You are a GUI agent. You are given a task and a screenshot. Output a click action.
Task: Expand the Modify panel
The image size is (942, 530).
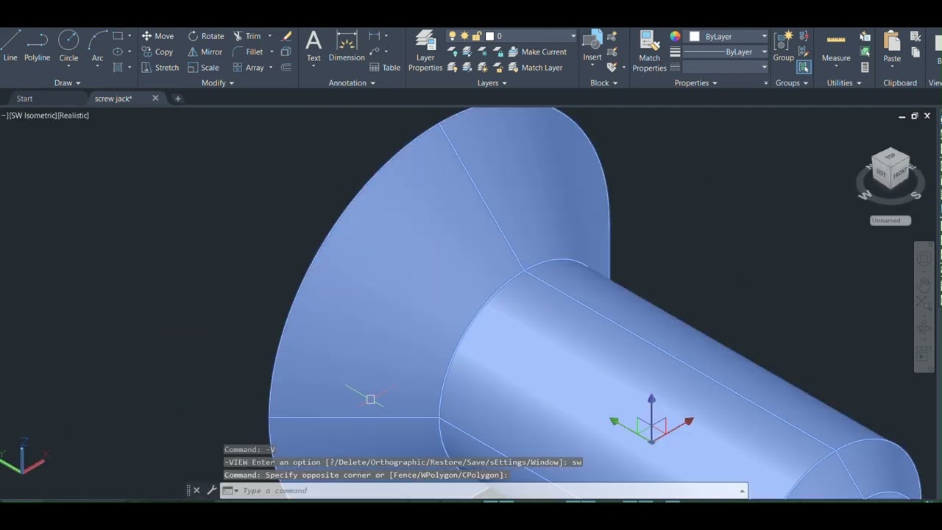[x=217, y=83]
